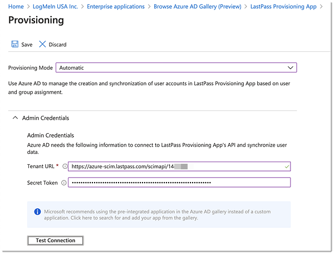This screenshot has width=334, height=254.
Task: Click the Test Connection button
Action: click(55, 241)
